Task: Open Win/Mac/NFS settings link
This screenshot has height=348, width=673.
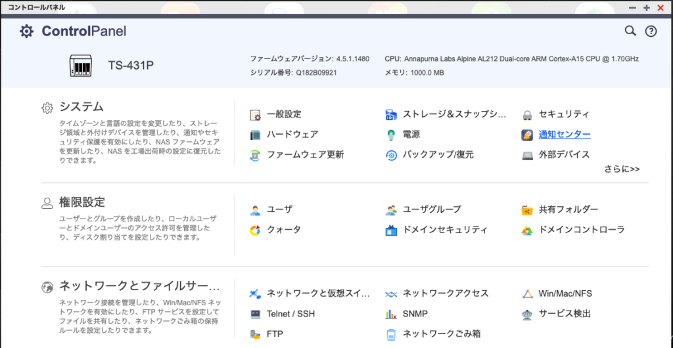Action: click(x=565, y=294)
